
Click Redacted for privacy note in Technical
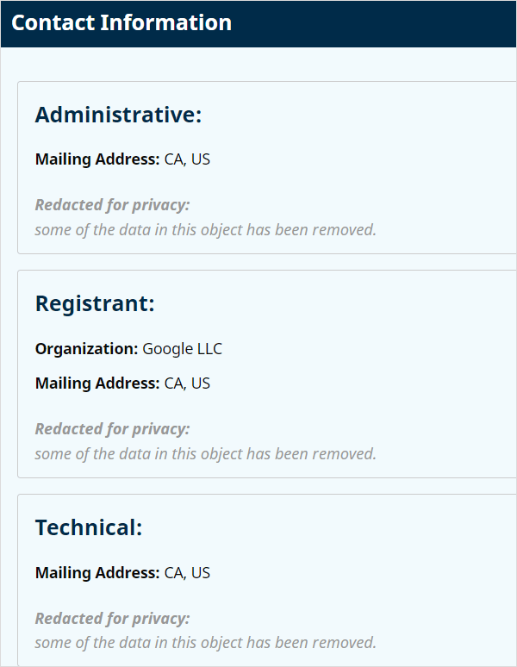click(112, 619)
